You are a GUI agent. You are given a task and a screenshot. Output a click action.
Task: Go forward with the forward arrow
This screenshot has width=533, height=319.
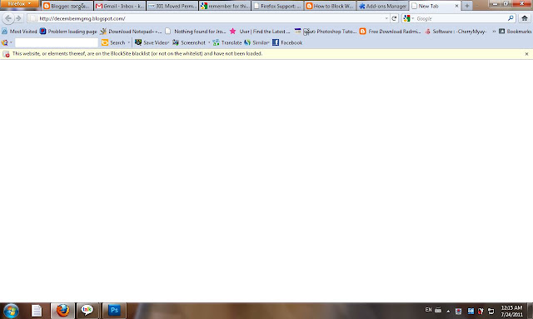[x=18, y=18]
